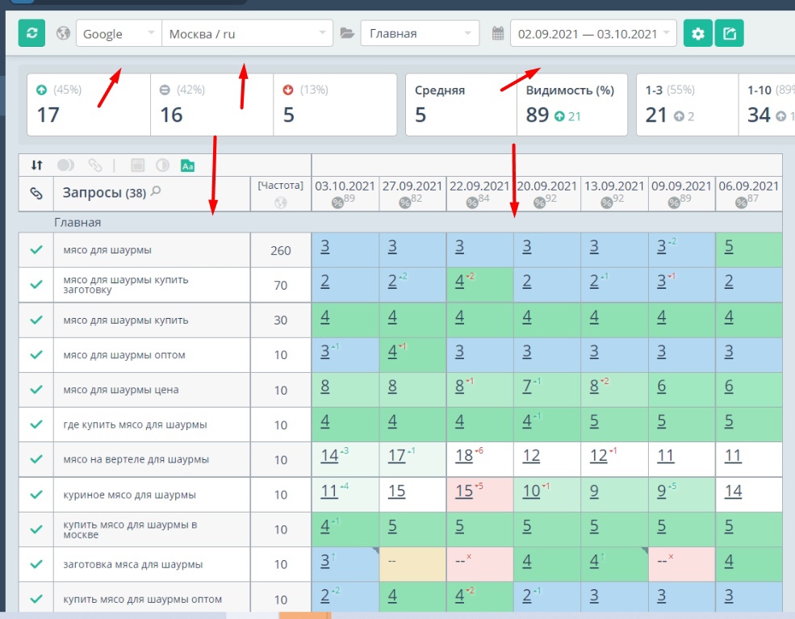Click the green up-arrow icon in the 45% card
Screen dimensions: 795x619
pos(42,90)
